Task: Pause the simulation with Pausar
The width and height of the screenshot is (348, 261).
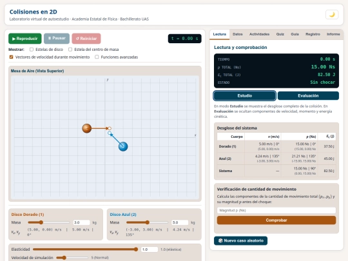Action: (x=57, y=39)
